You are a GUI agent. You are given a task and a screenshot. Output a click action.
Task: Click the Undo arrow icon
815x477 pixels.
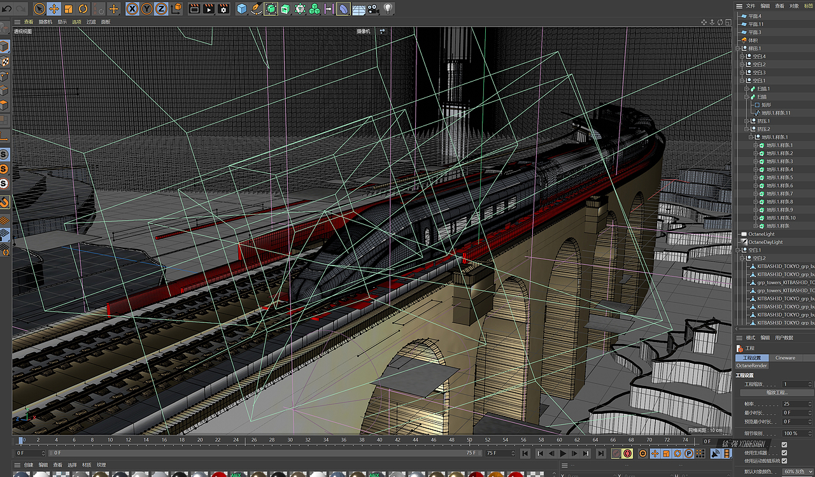(x=7, y=9)
